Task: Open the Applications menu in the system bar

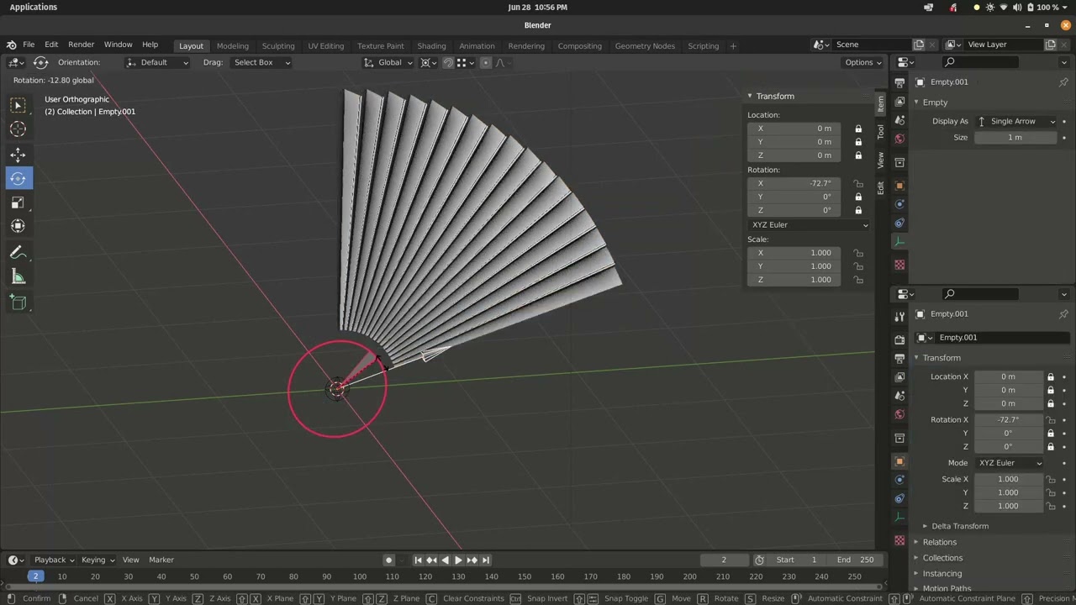Action: pos(34,7)
